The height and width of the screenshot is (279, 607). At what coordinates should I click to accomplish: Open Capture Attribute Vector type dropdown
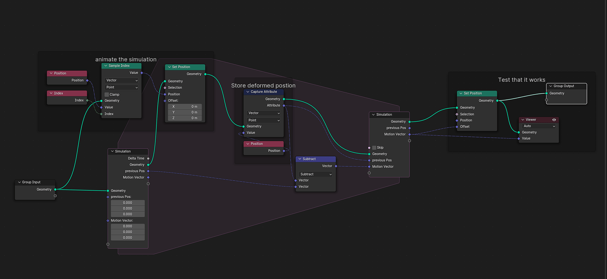pos(264,113)
